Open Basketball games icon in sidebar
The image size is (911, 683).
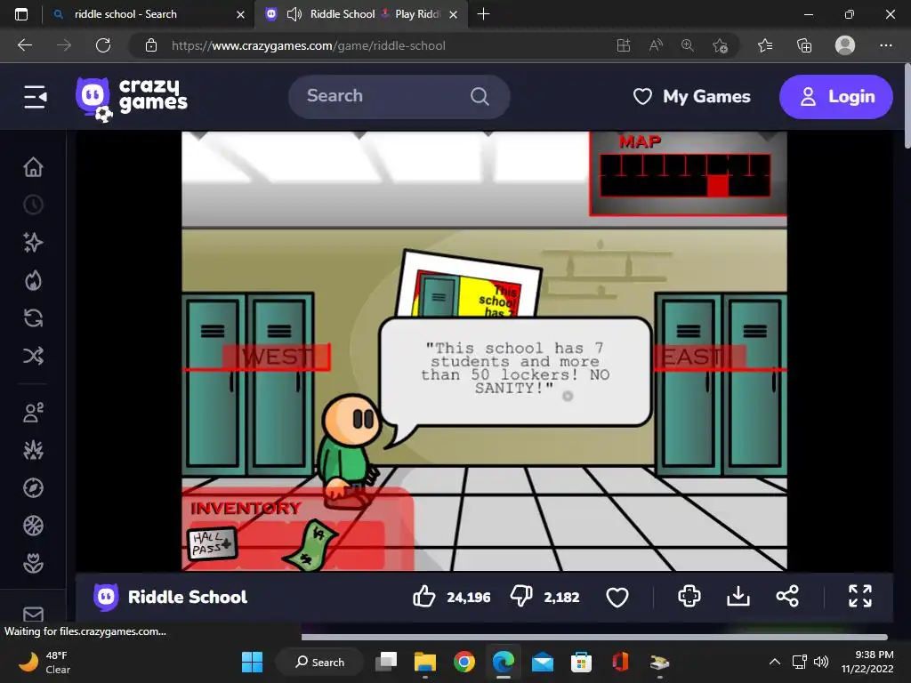coord(33,526)
